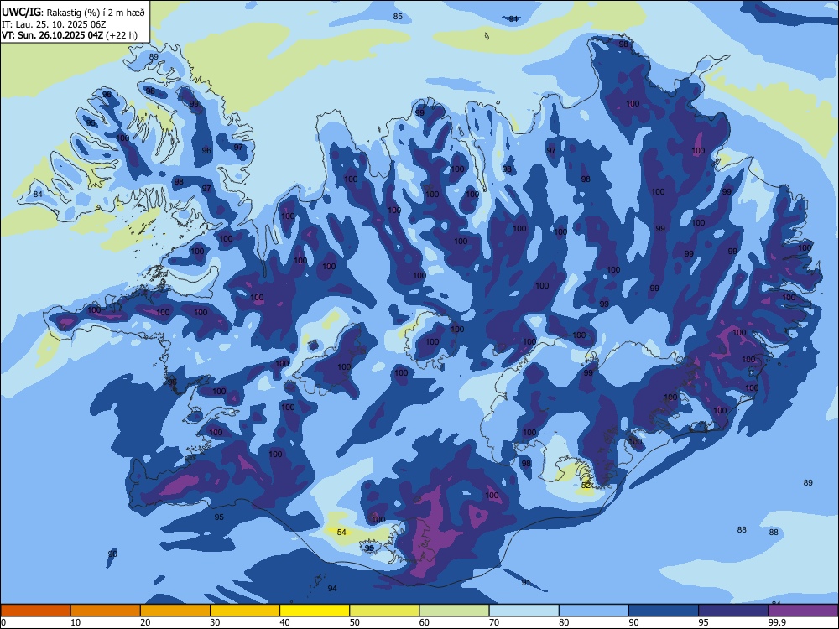
Task: Click the '54' humidity value on the map
Action: pos(342,533)
